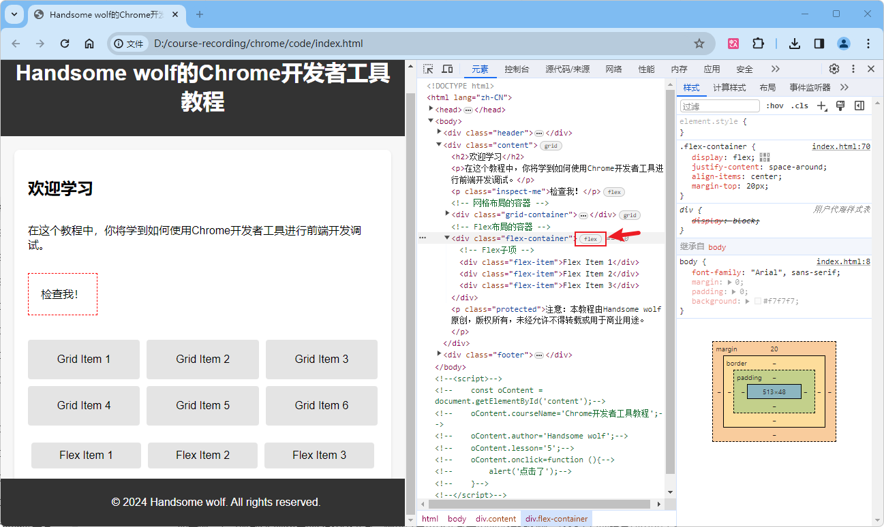884x527 pixels.
Task: Click the Grid Item 5 box on the page
Action: 202,405
